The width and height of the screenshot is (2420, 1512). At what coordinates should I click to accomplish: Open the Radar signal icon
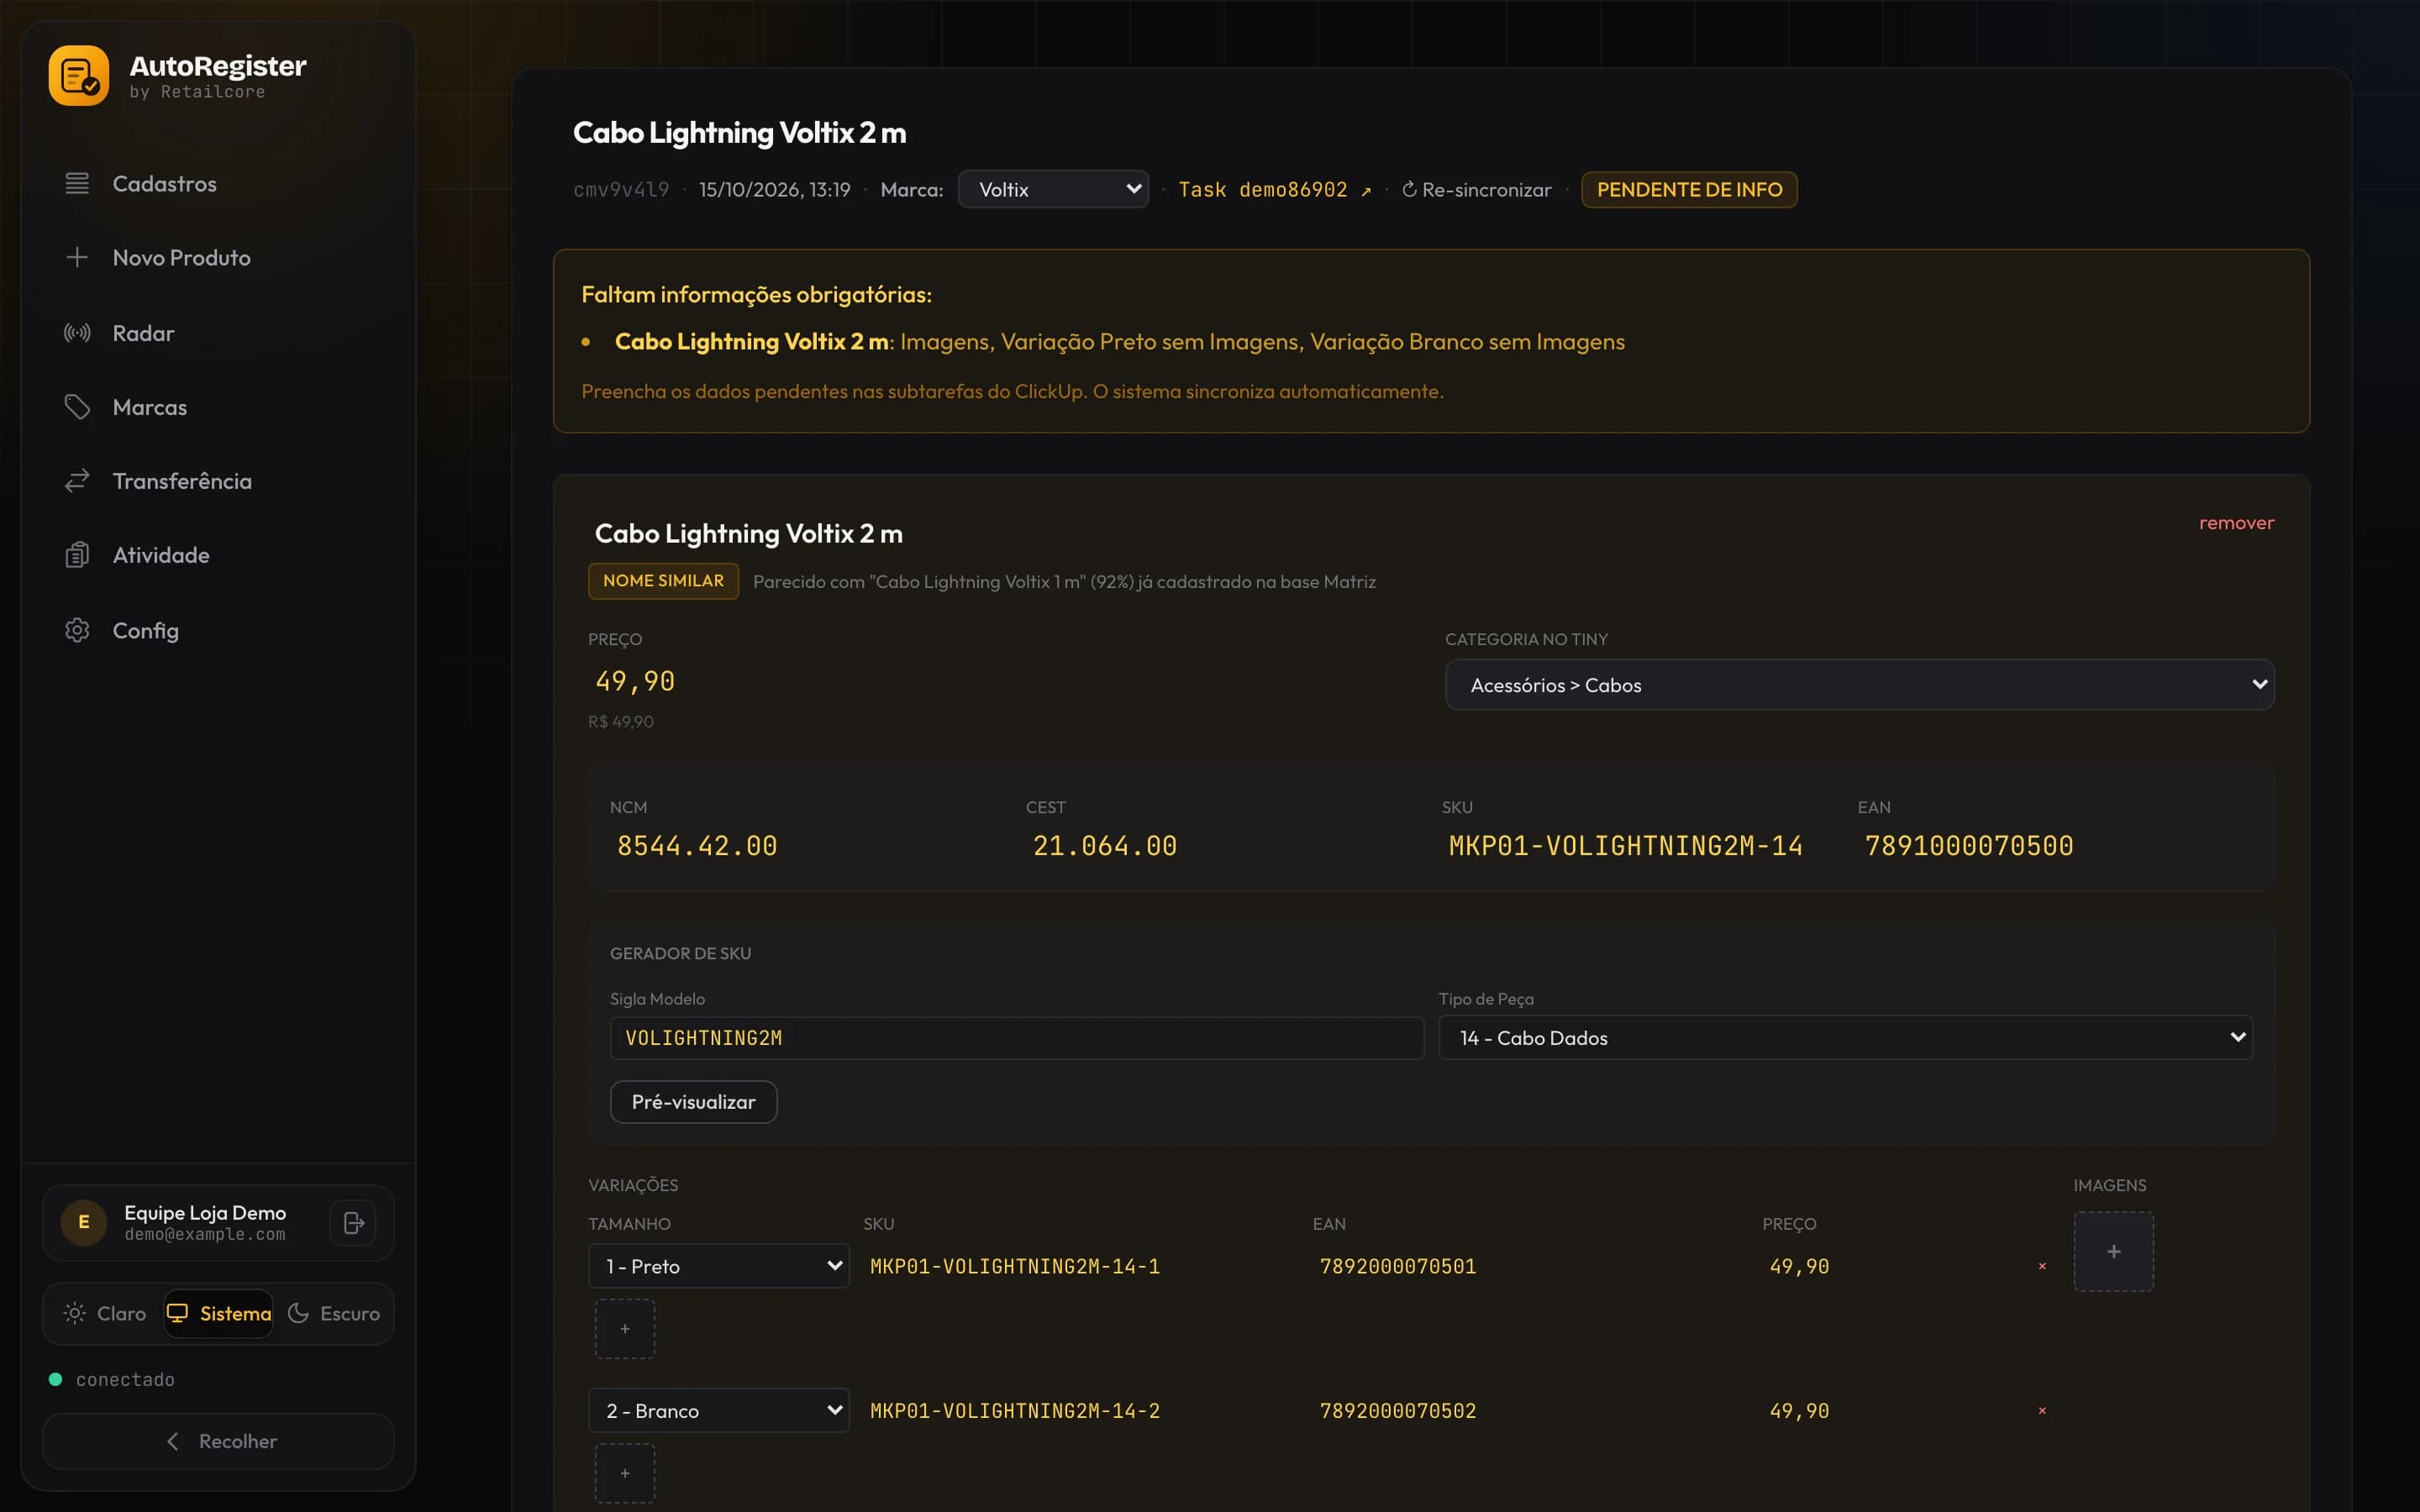click(x=77, y=333)
